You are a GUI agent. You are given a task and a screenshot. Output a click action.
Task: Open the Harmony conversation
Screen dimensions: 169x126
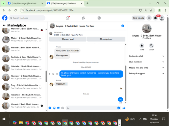[x=23, y=77]
